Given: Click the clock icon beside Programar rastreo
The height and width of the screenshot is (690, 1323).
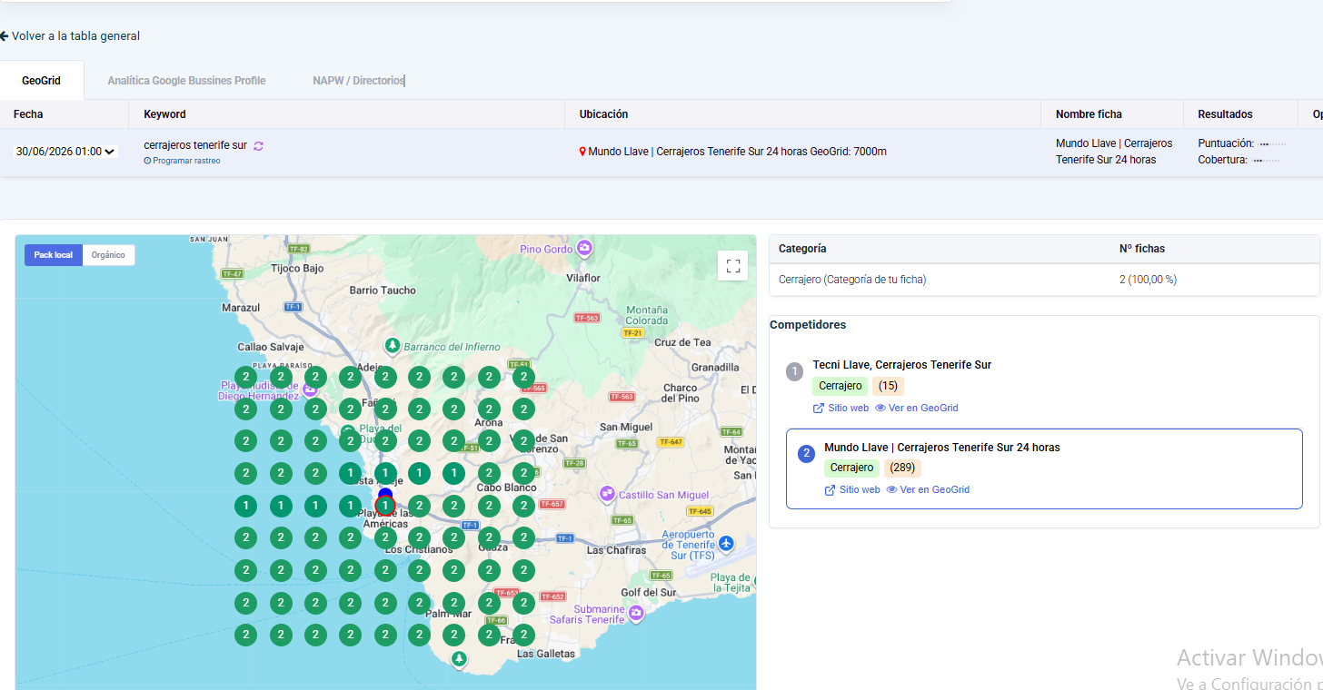Looking at the screenshot, I should pos(147,161).
